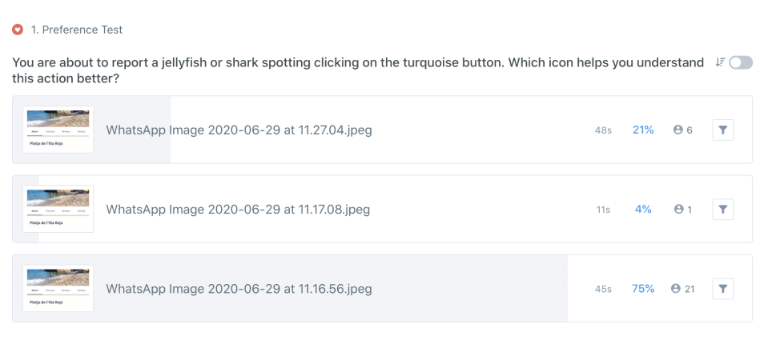Toggle the sort results switch
The image size is (764, 356).
(x=741, y=62)
